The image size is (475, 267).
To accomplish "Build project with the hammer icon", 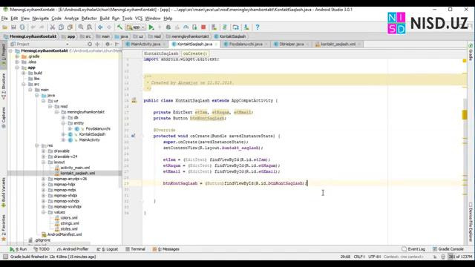I will tap(120, 27).
